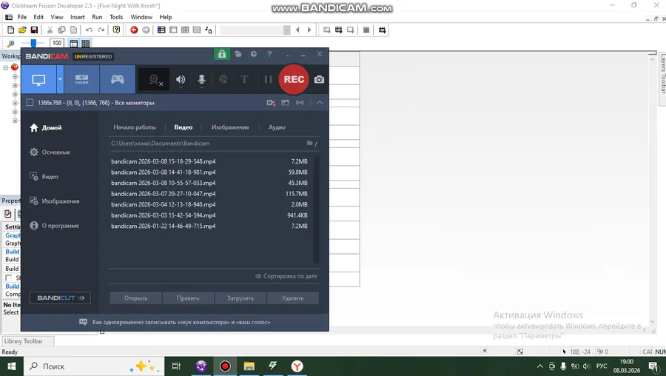Open the Insert menu in Clickteam Fusion
The image size is (666, 376).
77,17
